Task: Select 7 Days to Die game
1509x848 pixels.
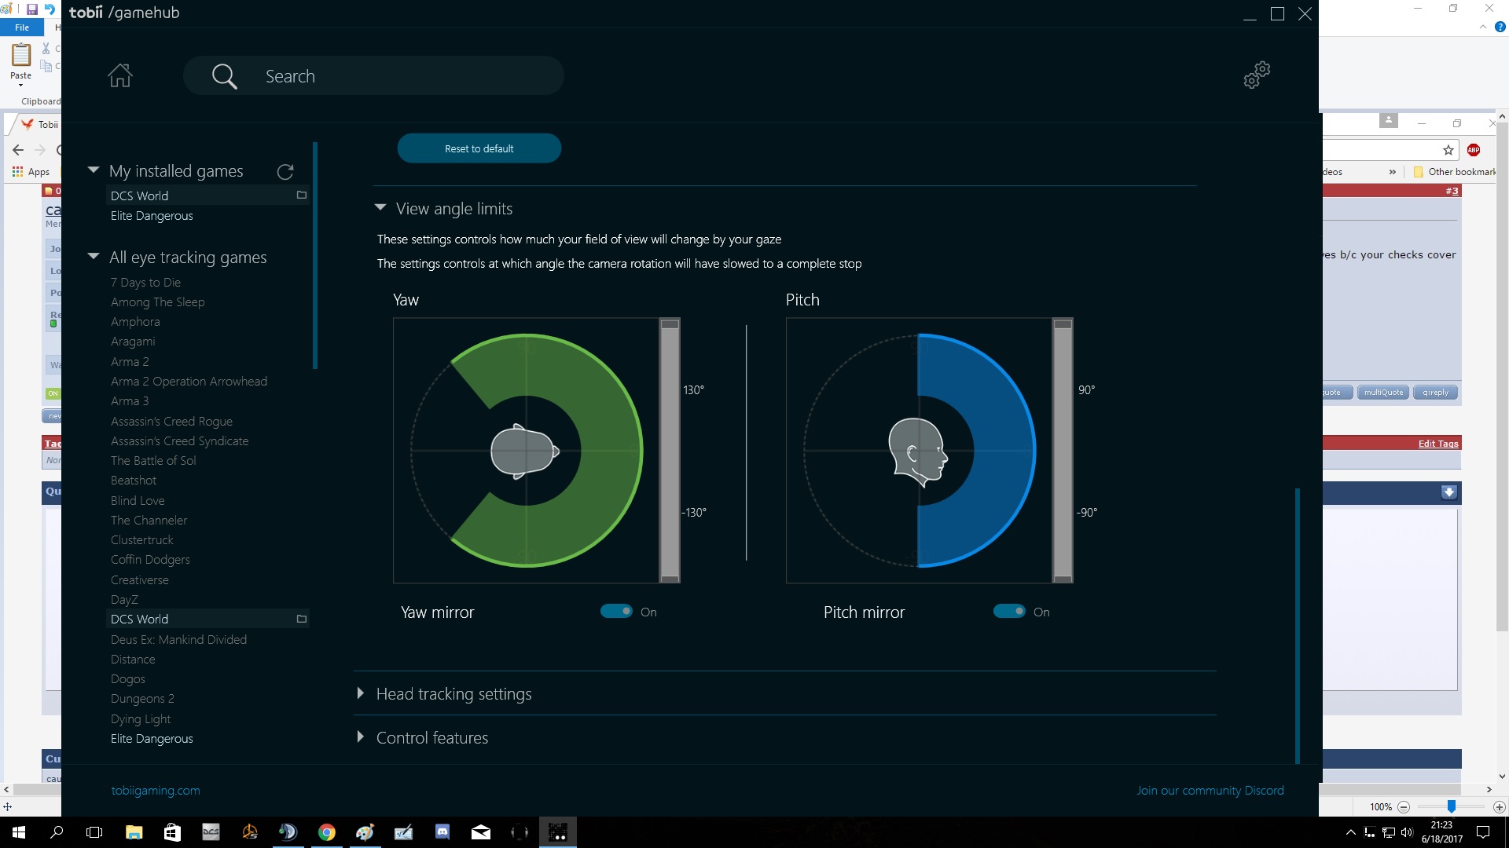Action: click(x=145, y=283)
